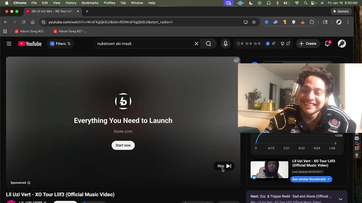Run search with the magnifier button
The width and height of the screenshot is (362, 203).
[208, 44]
